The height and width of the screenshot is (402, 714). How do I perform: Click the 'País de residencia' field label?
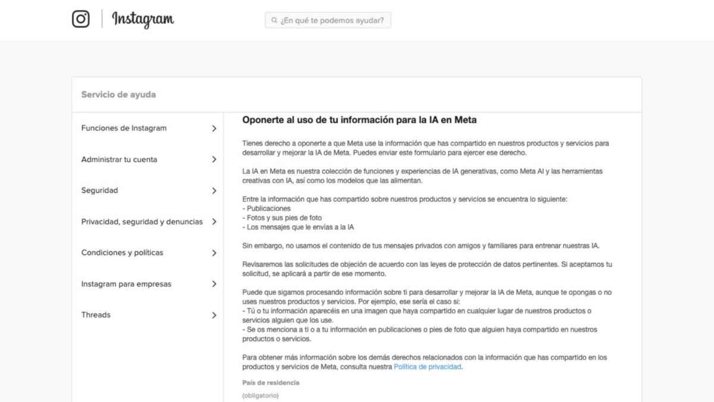click(x=271, y=382)
